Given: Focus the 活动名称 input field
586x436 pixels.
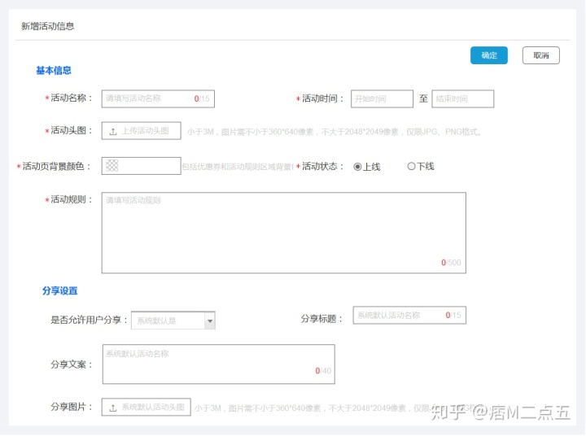Looking at the screenshot, I should point(158,98).
